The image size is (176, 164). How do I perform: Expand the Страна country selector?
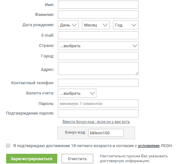[x=98, y=46]
